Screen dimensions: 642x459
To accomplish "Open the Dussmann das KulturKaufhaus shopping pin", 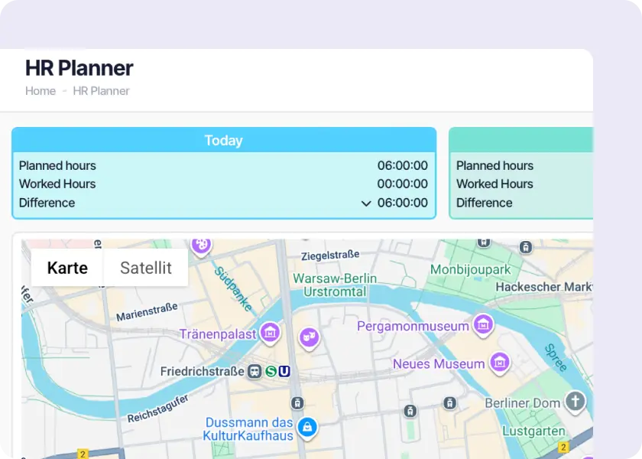I will coord(306,428).
